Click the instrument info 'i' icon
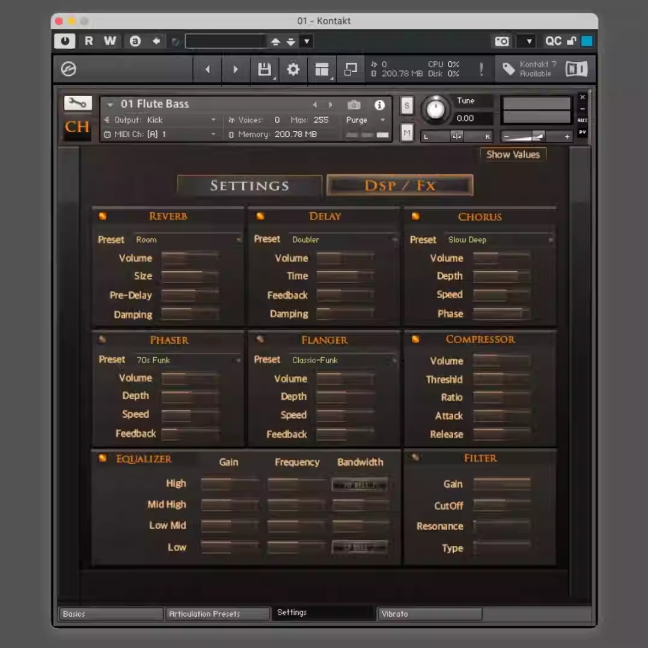The image size is (648, 648). tap(379, 105)
